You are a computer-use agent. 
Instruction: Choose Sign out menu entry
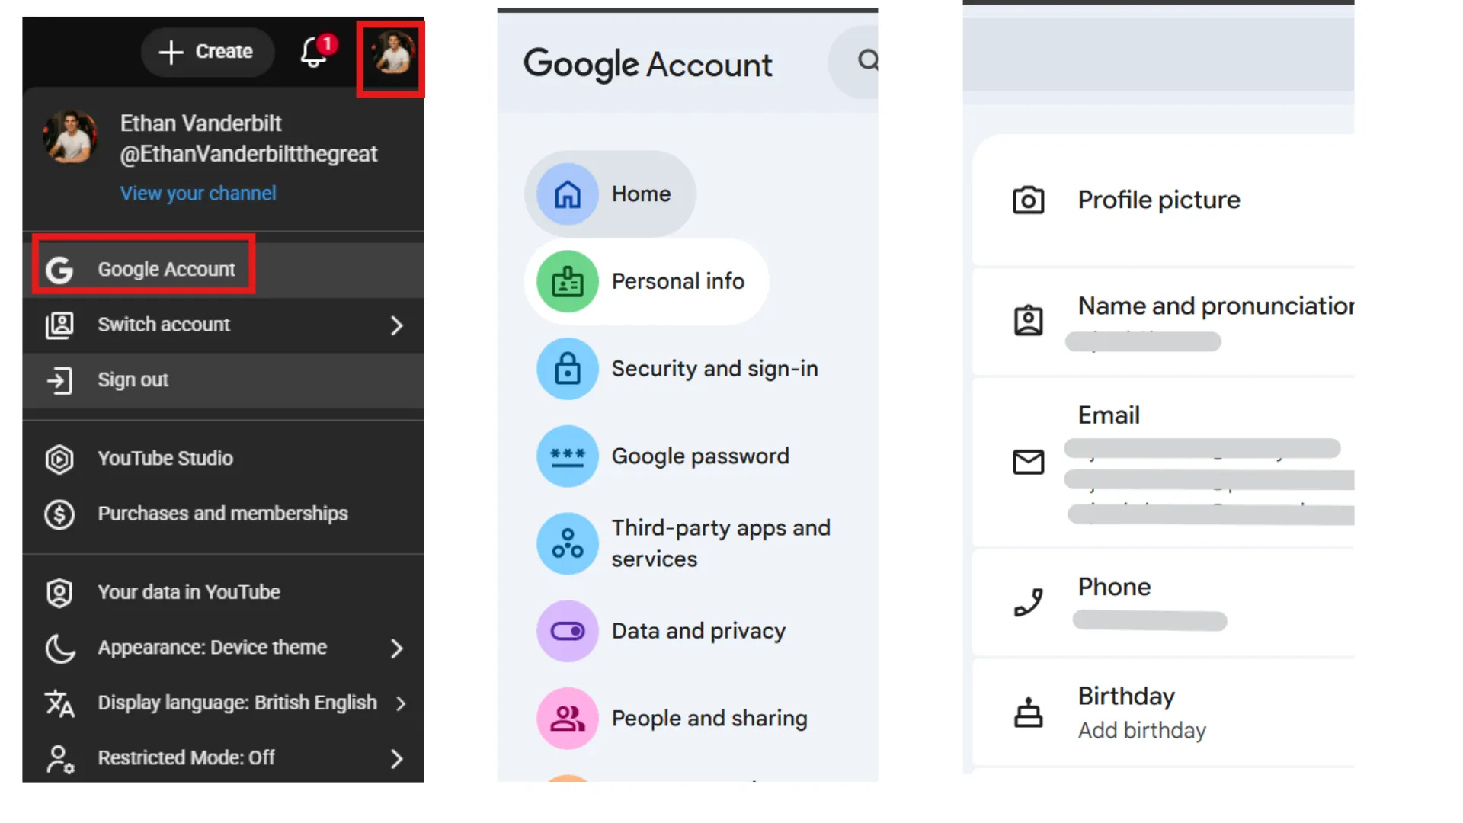[x=133, y=380]
